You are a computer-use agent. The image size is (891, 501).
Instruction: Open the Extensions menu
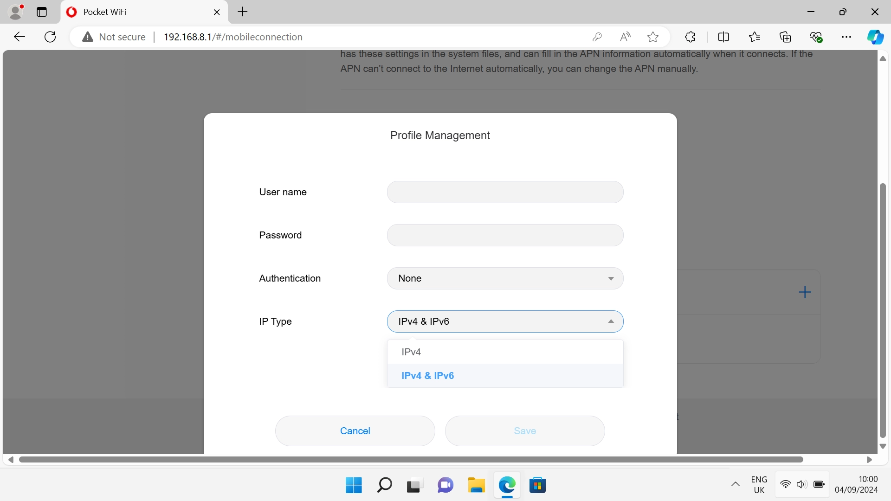[x=690, y=37]
